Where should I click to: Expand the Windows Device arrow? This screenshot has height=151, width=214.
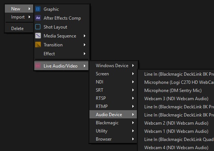(x=133, y=66)
